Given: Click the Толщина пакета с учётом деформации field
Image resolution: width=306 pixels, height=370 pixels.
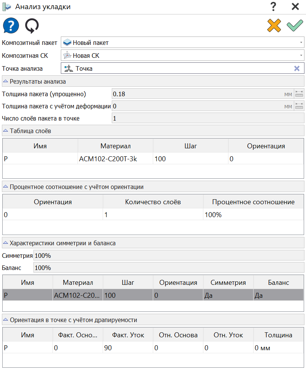Looking at the screenshot, I should pyautogui.click(x=203, y=106).
